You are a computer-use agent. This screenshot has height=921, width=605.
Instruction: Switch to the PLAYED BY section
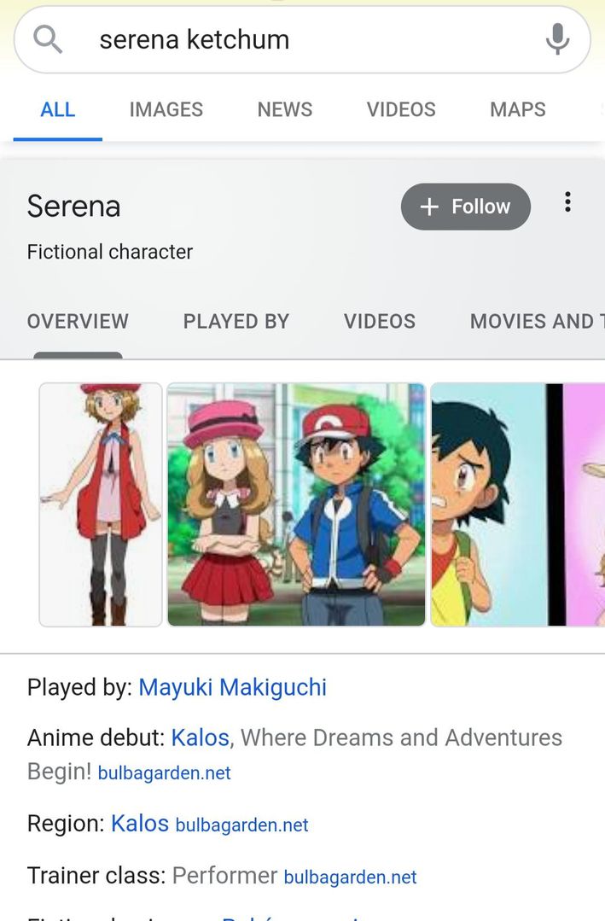236,322
